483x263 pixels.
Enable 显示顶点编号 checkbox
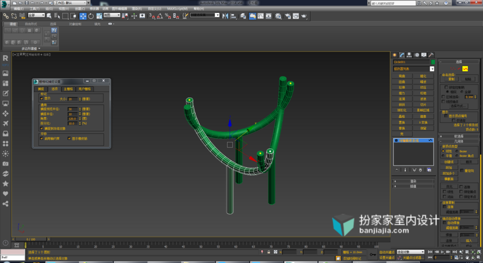pyautogui.click(x=446, y=116)
